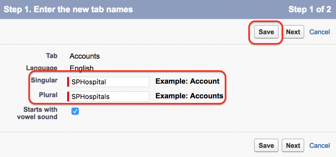Click the Accounts tab name value
This screenshot has height=157, width=336.
coord(85,56)
